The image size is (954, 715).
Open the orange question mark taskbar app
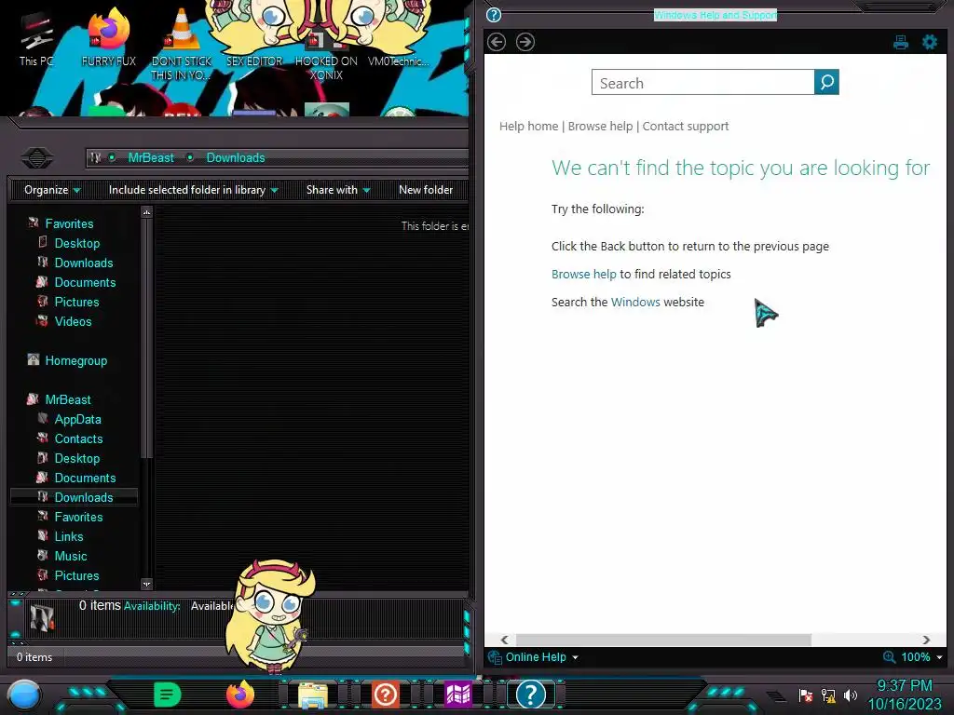coord(385,695)
